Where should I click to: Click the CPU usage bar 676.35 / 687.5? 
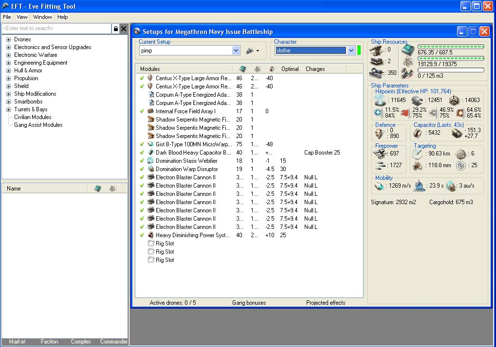pyautogui.click(x=451, y=47)
